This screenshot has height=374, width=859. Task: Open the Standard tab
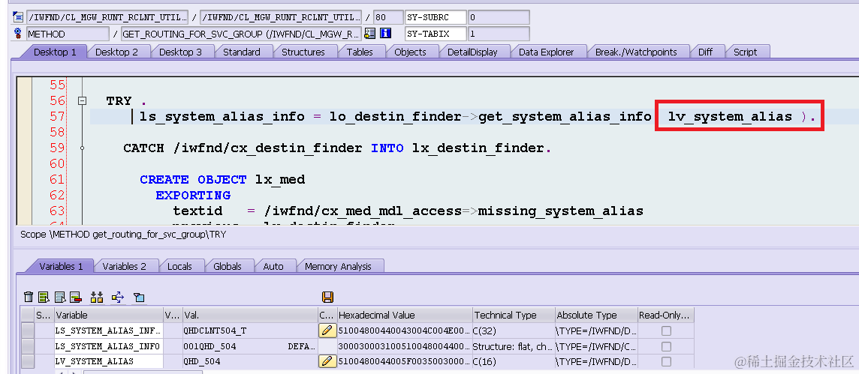coord(242,52)
